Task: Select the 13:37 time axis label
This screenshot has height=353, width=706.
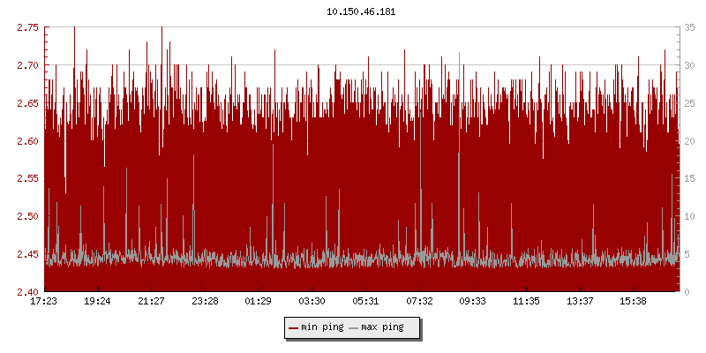Action: click(x=580, y=302)
